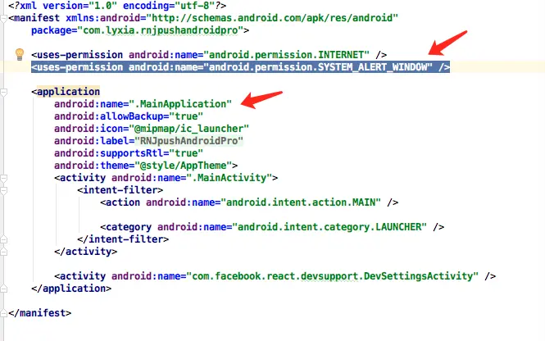The width and height of the screenshot is (545, 341).
Task: Click the yellow lightbulb intention icon
Action: pos(20,55)
